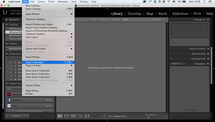The image size is (215, 122).
Task: Open the Open Recent submenu
Action: point(48,14)
